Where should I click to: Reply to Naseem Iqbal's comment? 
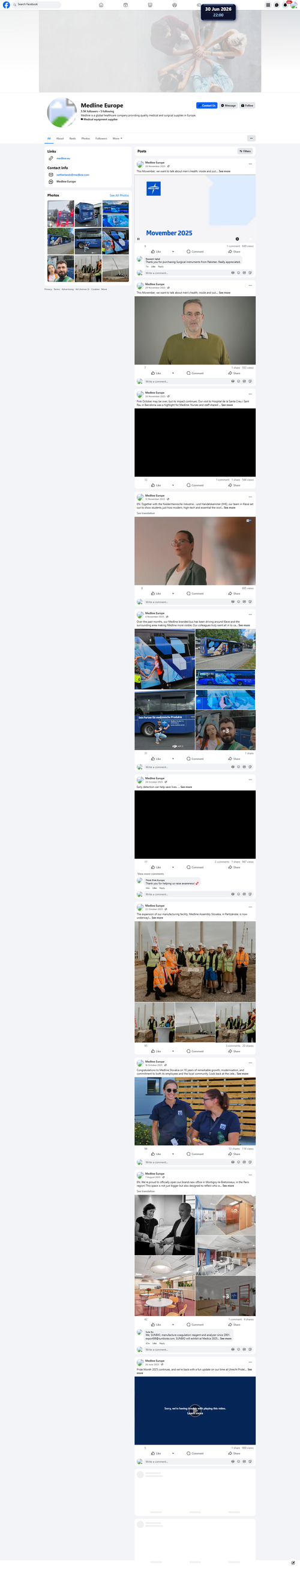click(161, 266)
